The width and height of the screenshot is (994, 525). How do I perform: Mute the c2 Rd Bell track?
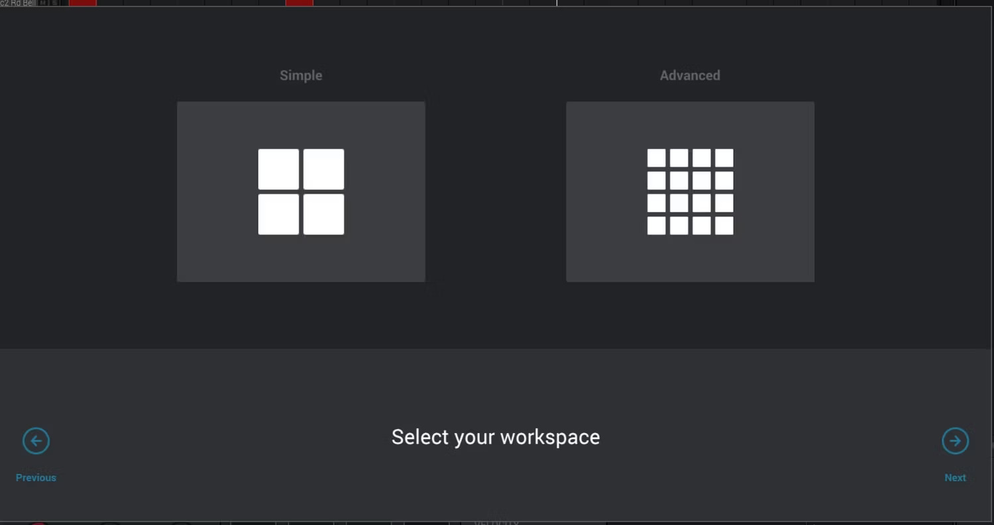42,3
